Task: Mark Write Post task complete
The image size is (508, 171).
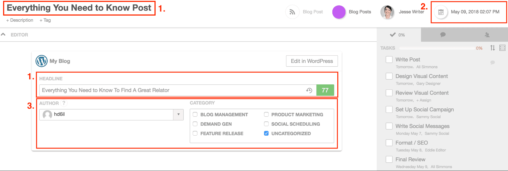Action: coord(389,59)
